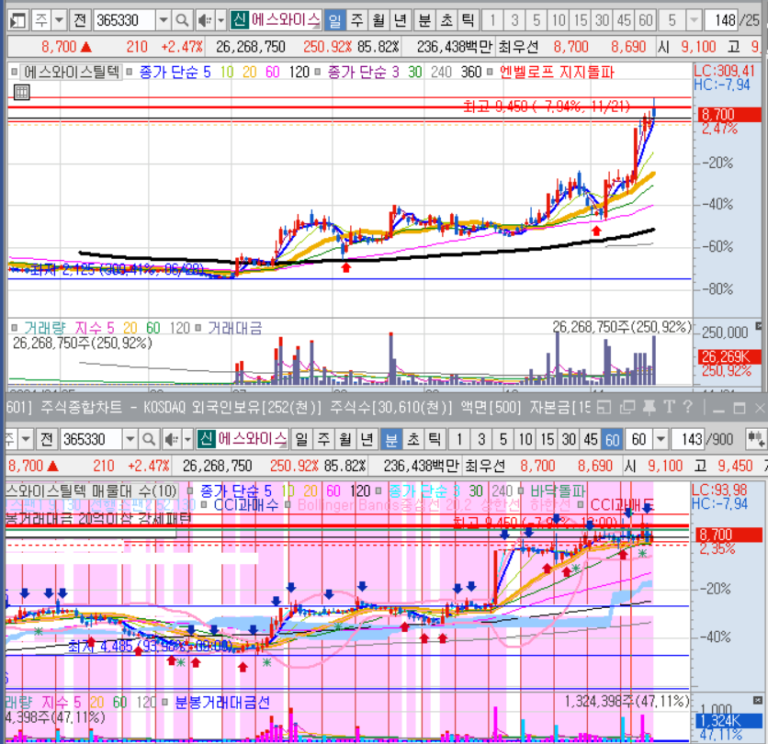The width and height of the screenshot is (768, 744).
Task: Expand stock code 365330 dropdown in bottom chart
Action: pyautogui.click(x=130, y=439)
